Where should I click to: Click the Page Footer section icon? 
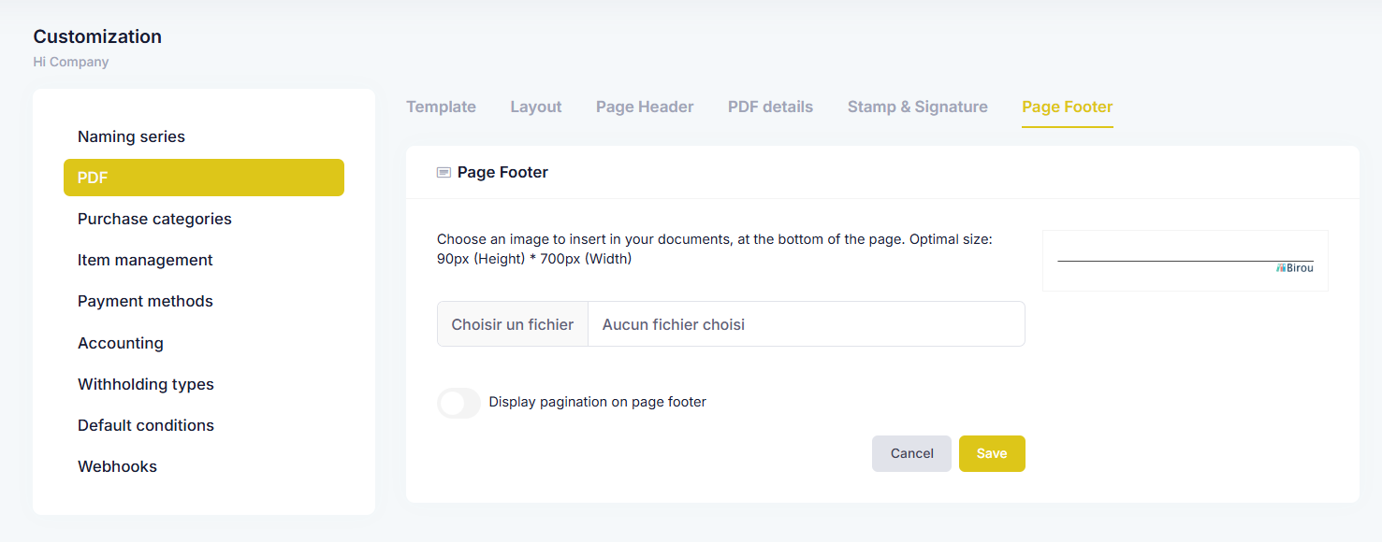point(444,173)
